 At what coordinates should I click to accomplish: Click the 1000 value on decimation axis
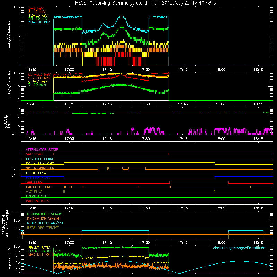pos(16,212)
